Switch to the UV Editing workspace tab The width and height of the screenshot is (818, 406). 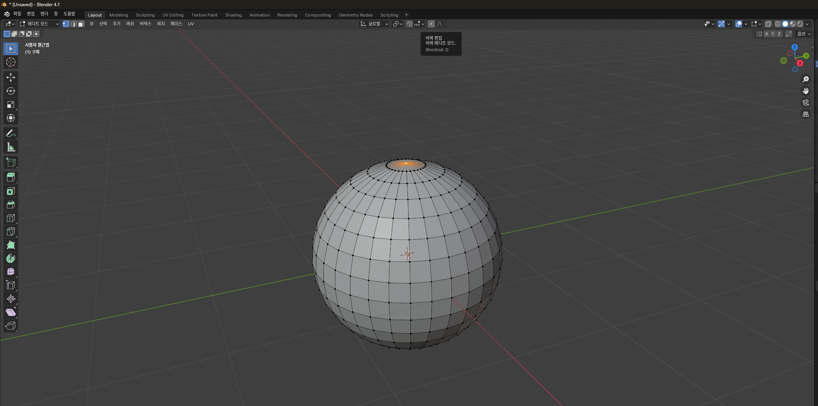173,15
